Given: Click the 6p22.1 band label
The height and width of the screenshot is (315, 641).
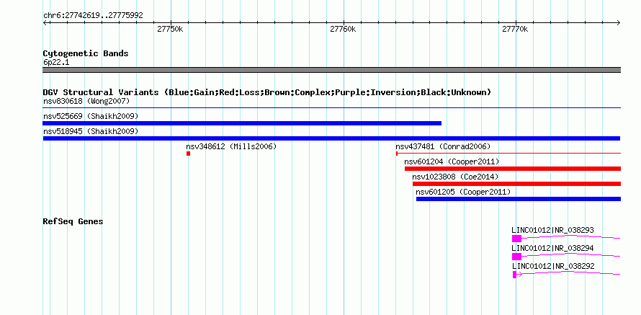Looking at the screenshot, I should click(x=56, y=63).
